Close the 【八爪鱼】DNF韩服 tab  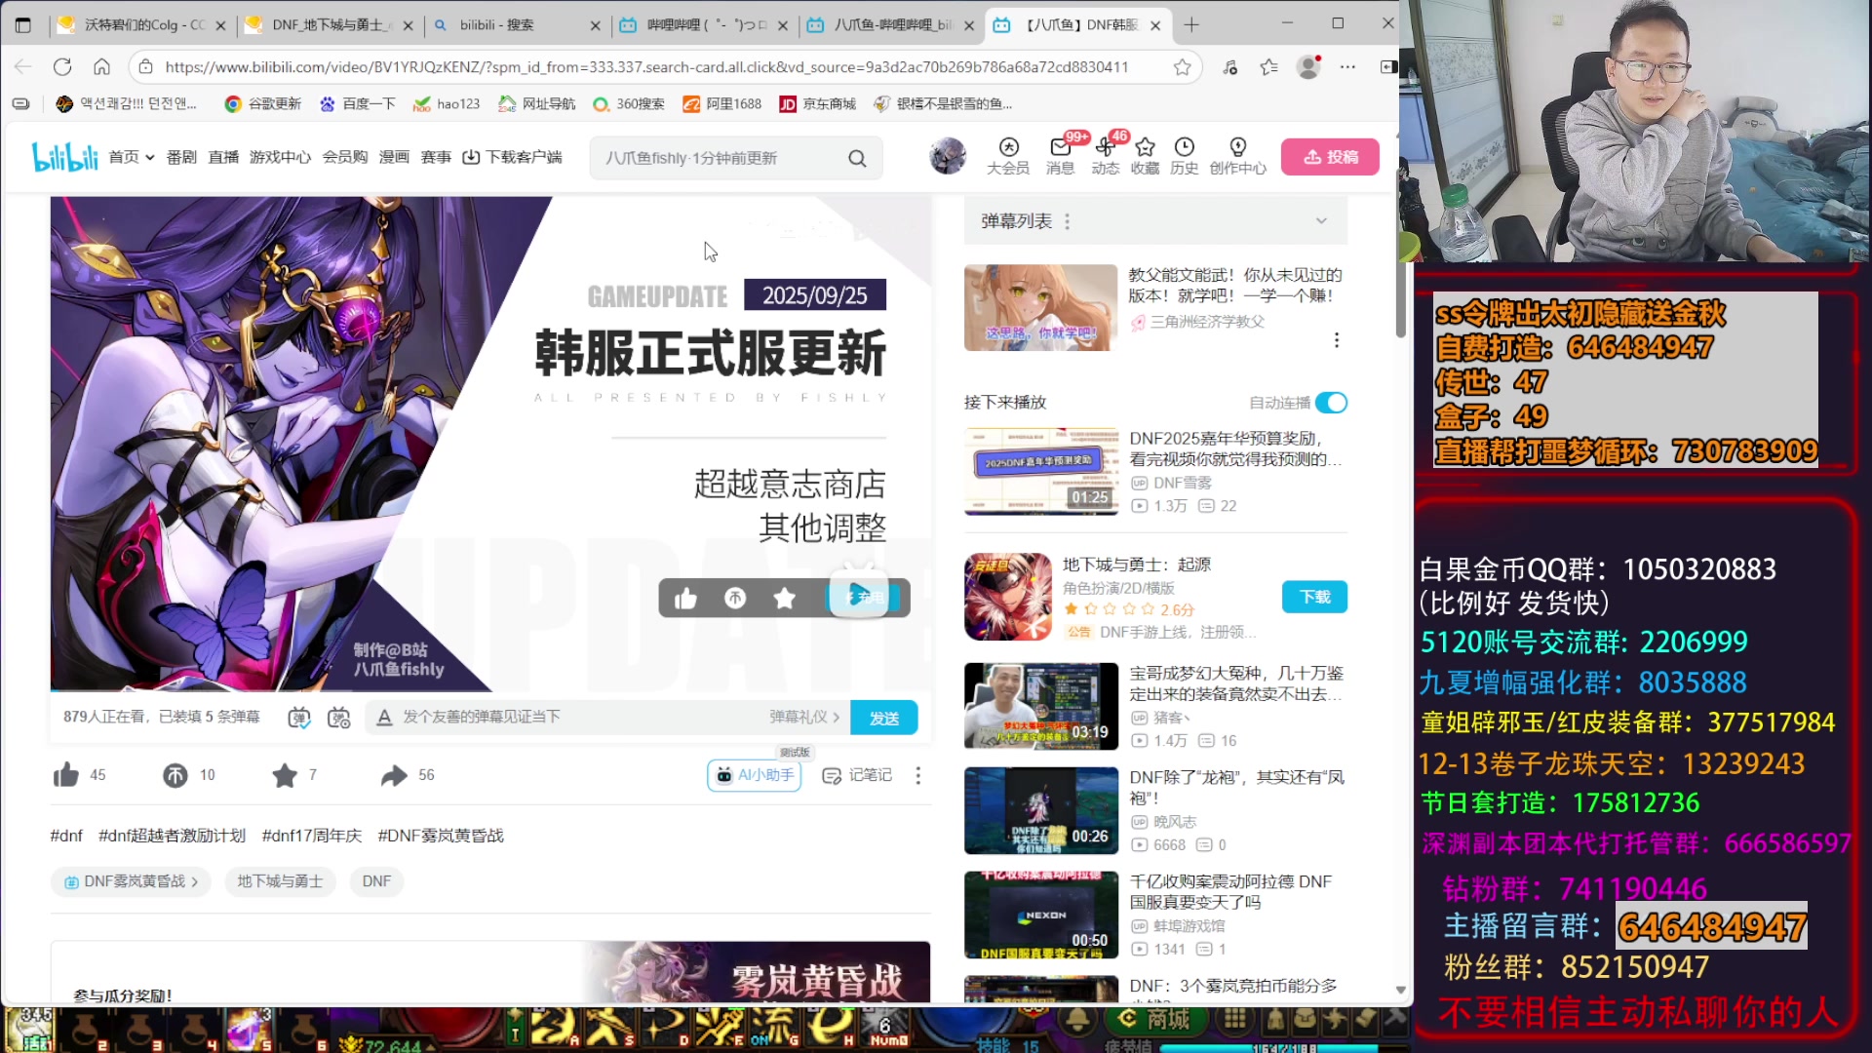pyautogui.click(x=1155, y=25)
